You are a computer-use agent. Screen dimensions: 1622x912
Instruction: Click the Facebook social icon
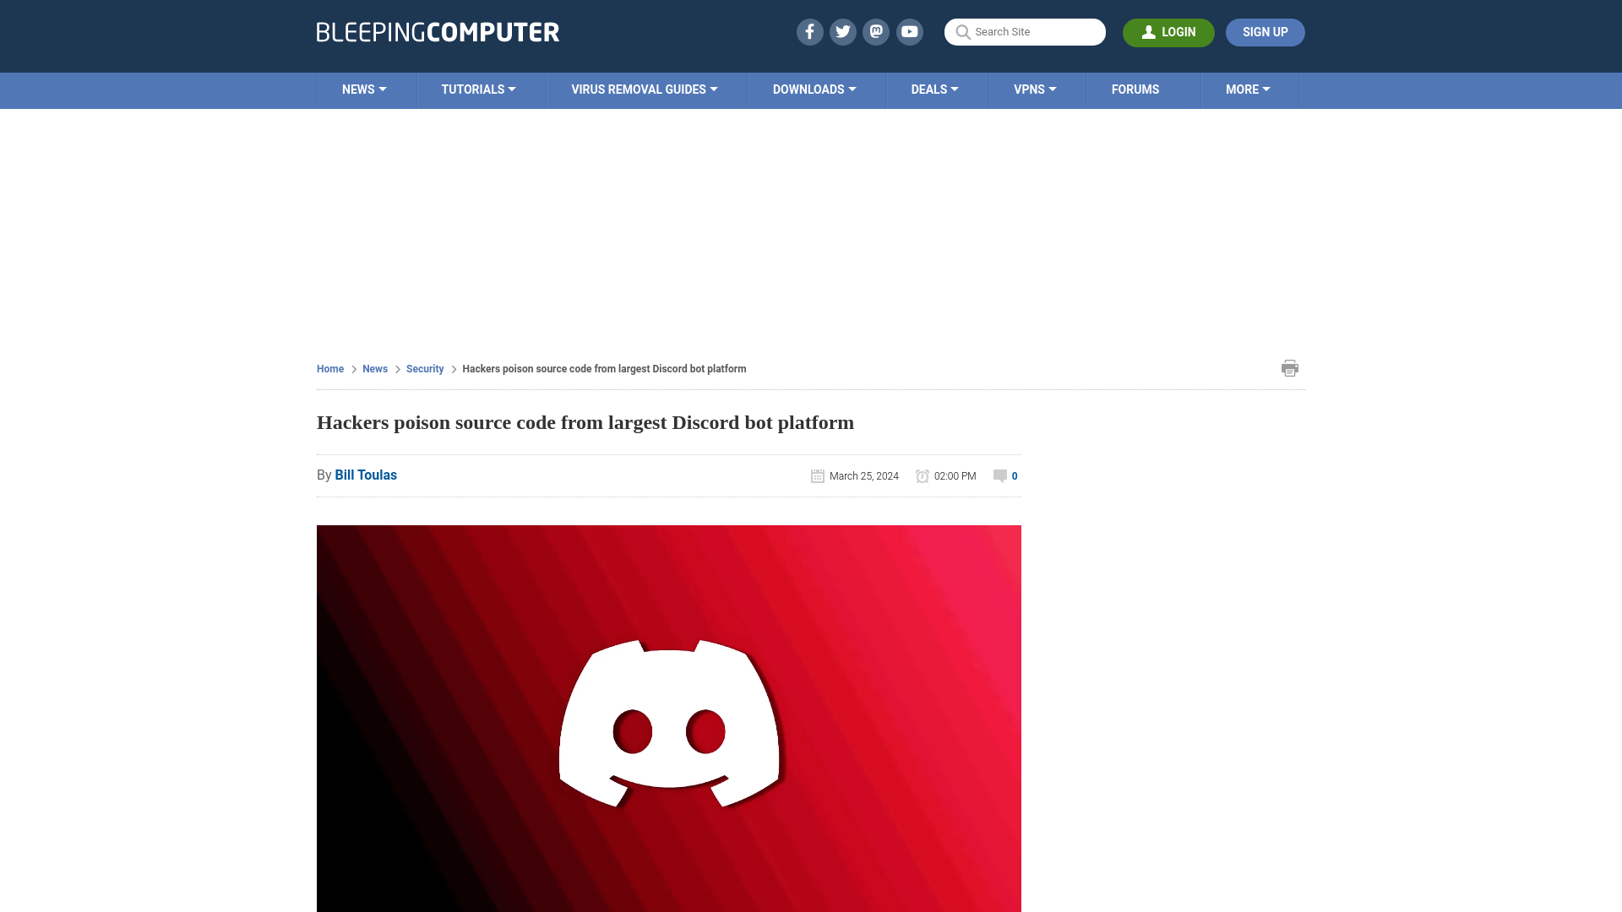click(x=808, y=31)
